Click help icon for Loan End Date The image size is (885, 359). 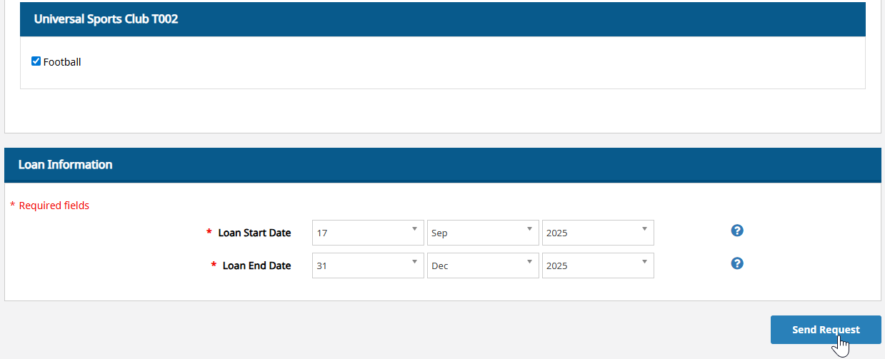coord(738,263)
